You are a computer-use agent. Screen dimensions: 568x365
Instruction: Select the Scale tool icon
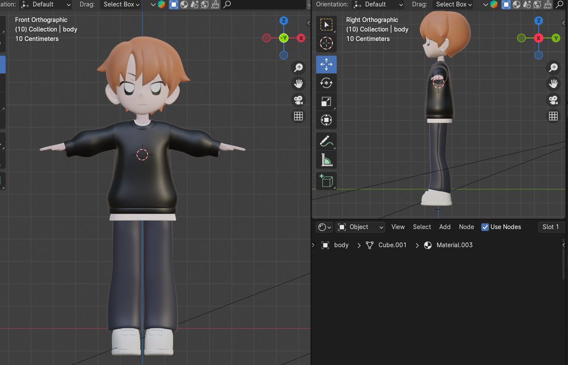[x=326, y=101]
